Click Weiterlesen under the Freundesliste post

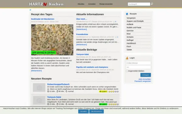click(x=82, y=45)
